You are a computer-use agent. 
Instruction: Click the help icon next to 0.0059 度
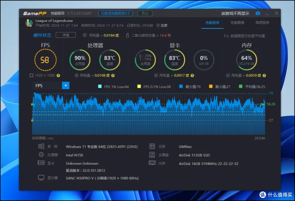pos(264,76)
